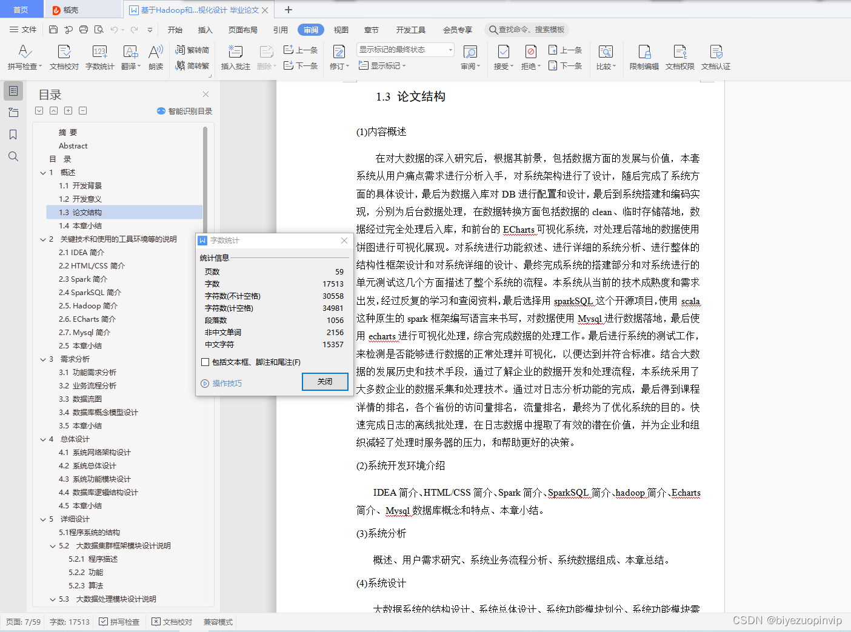This screenshot has height=632, width=851.
Task: Start read aloud (朗读)
Action: pyautogui.click(x=156, y=58)
